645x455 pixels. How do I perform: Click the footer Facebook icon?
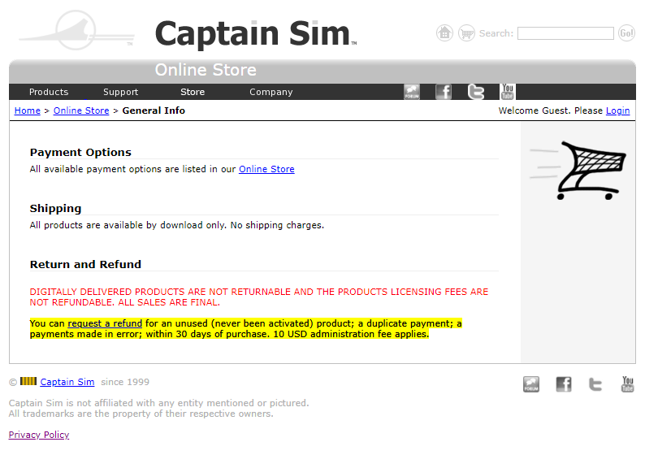coord(564,384)
